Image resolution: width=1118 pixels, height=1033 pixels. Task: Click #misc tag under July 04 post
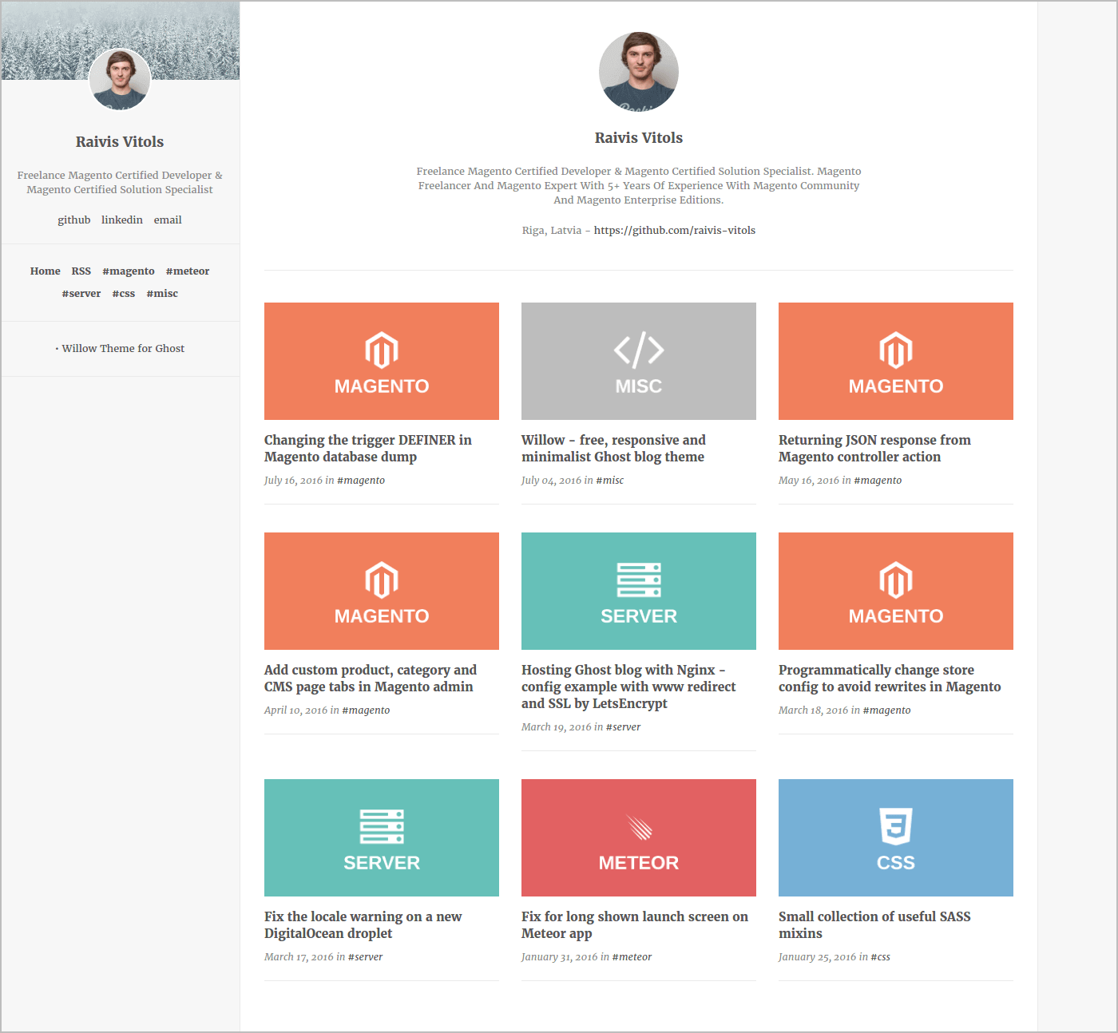[610, 480]
